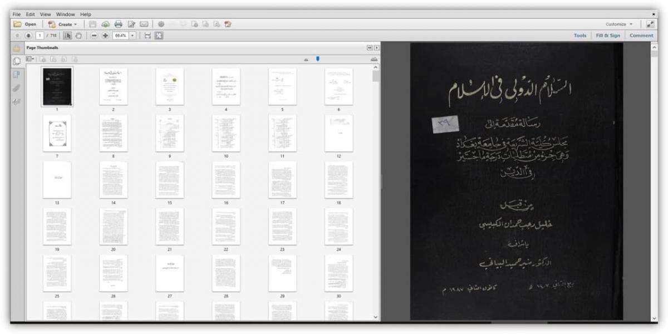The image size is (668, 334).
Task: Click the Open folder icon
Action: [18, 24]
